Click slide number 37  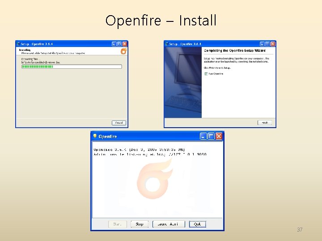pos(300,229)
